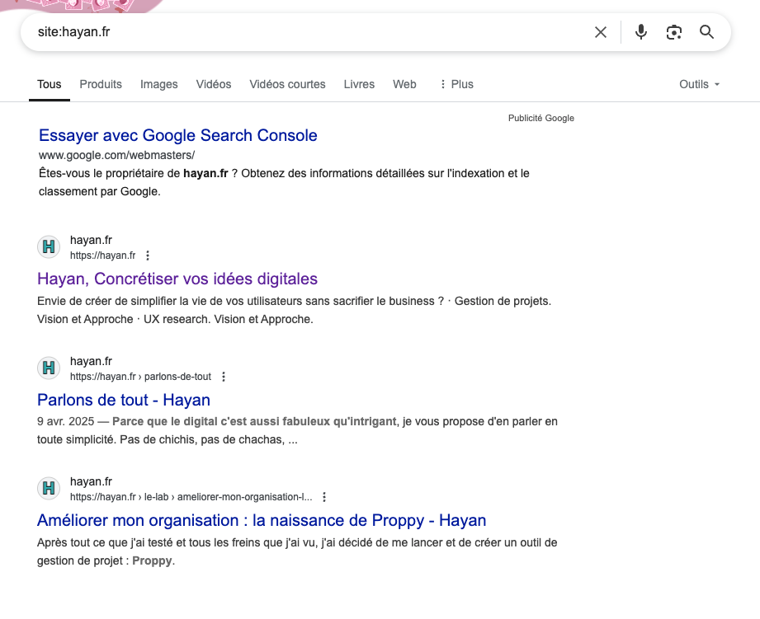Start voice search with the microphone icon
This screenshot has height=619, width=760.
pyautogui.click(x=641, y=32)
